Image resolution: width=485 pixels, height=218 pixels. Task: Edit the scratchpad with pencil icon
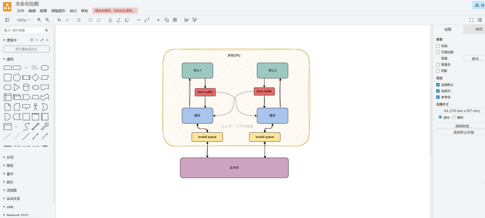pos(42,40)
